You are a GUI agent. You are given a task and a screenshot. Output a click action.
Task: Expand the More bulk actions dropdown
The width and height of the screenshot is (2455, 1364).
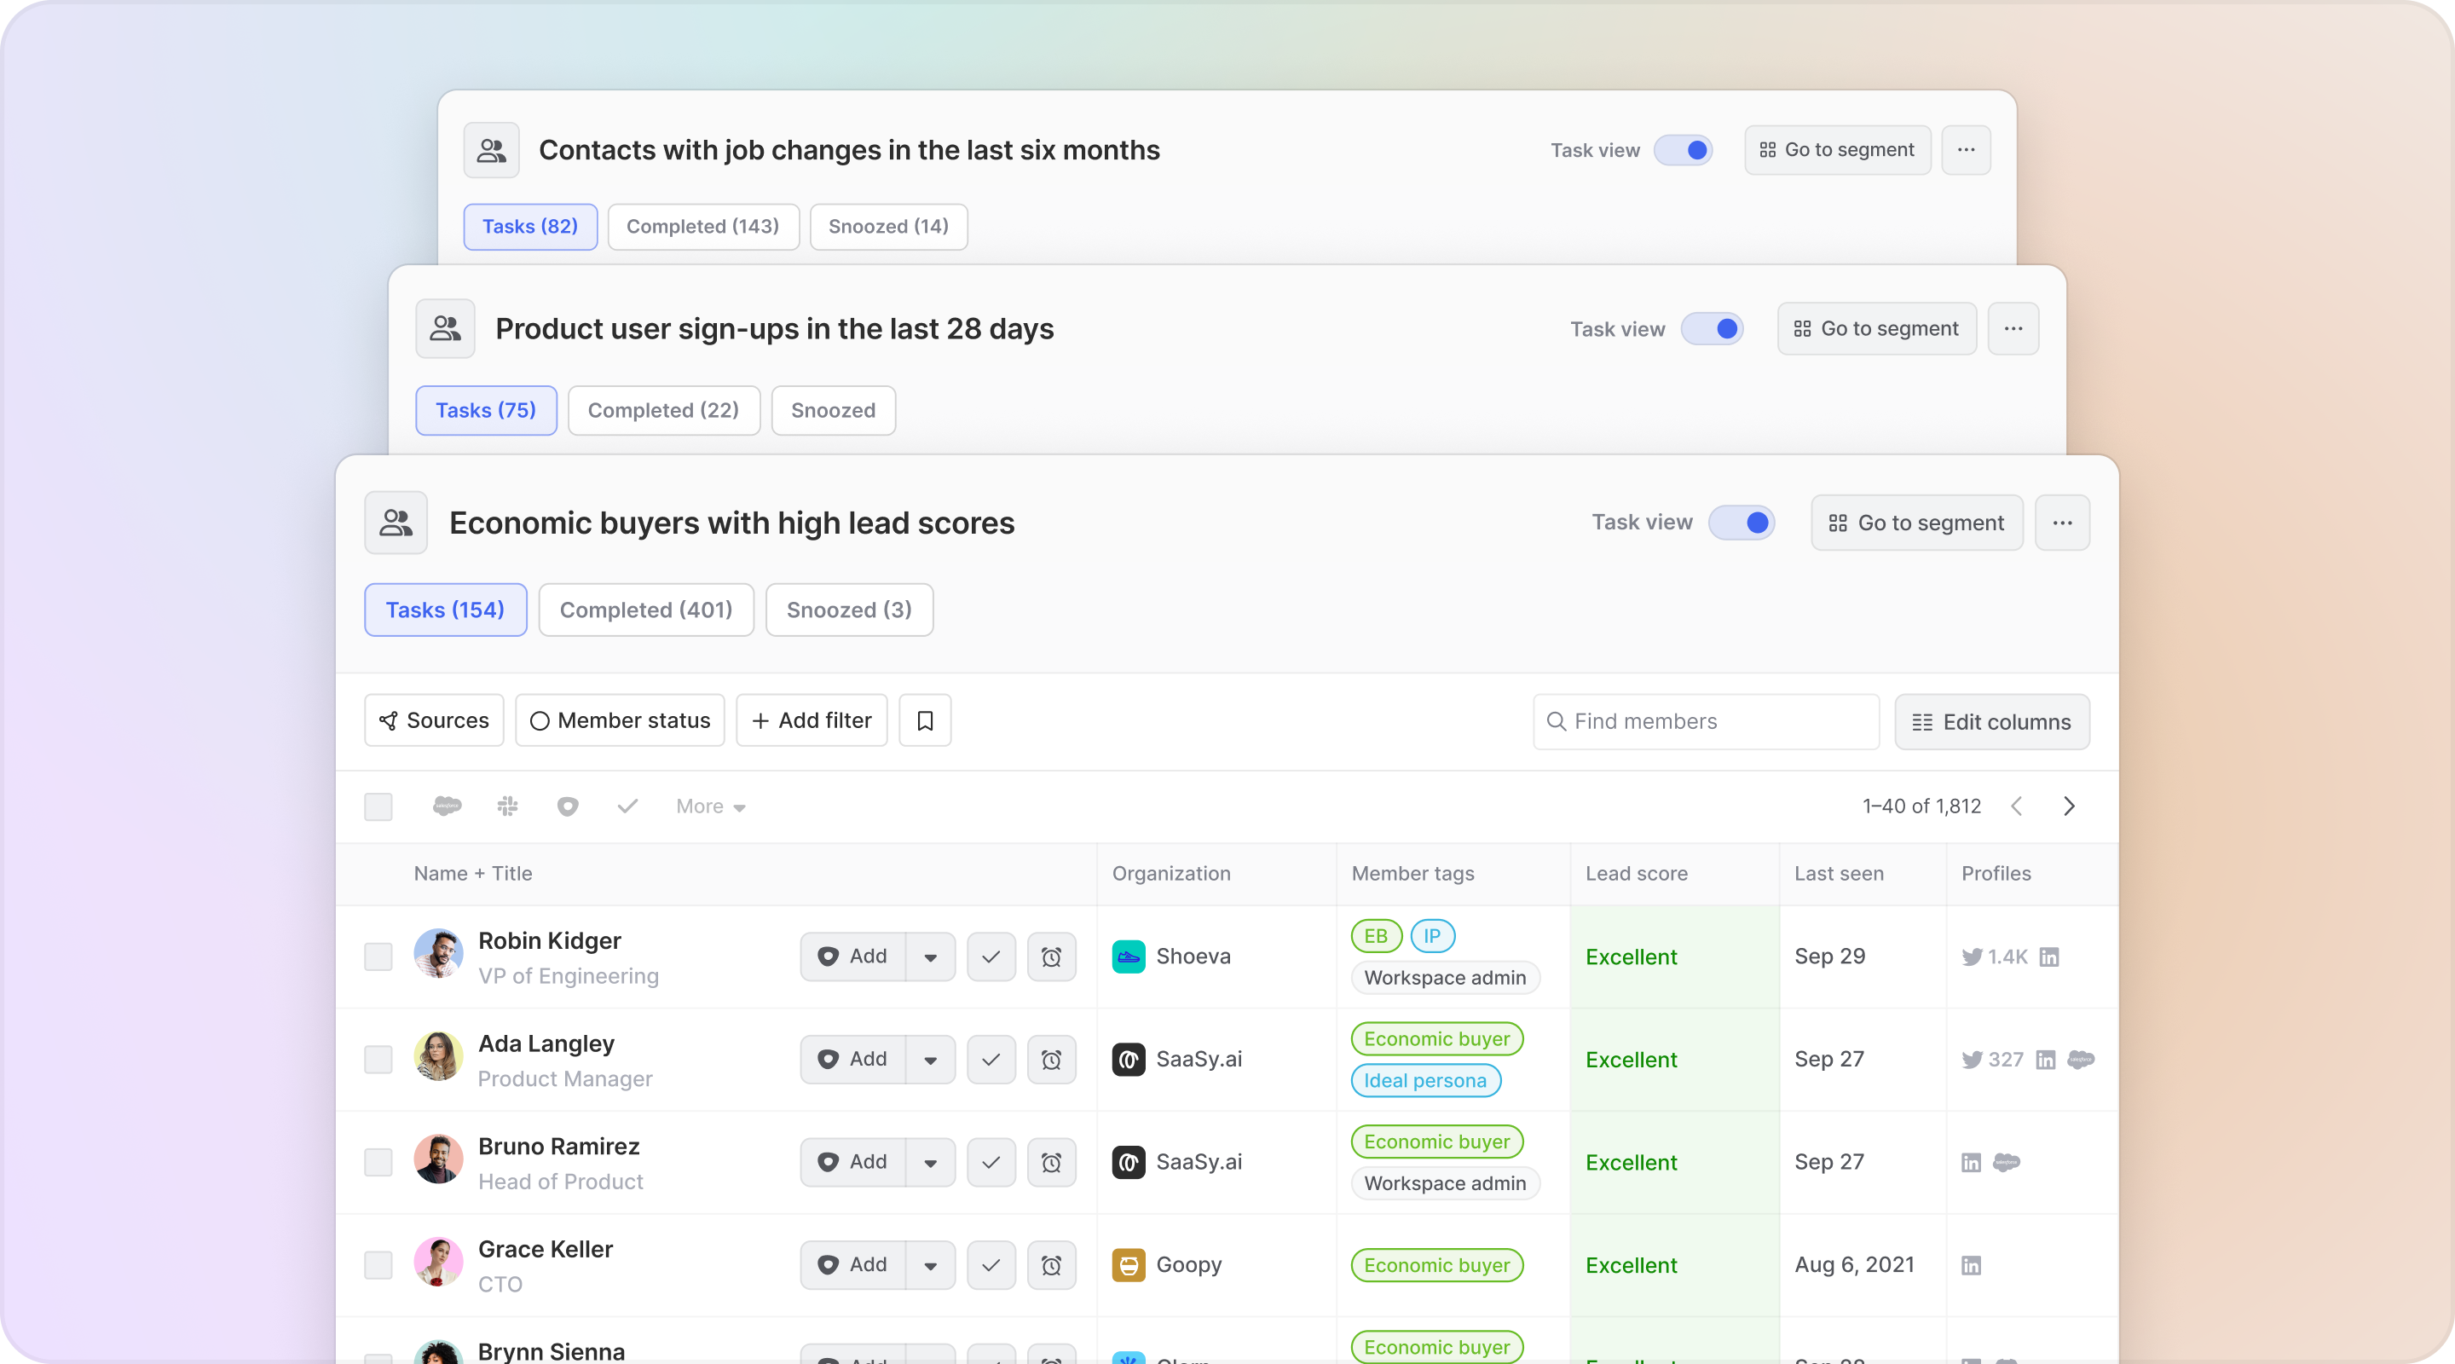710,806
